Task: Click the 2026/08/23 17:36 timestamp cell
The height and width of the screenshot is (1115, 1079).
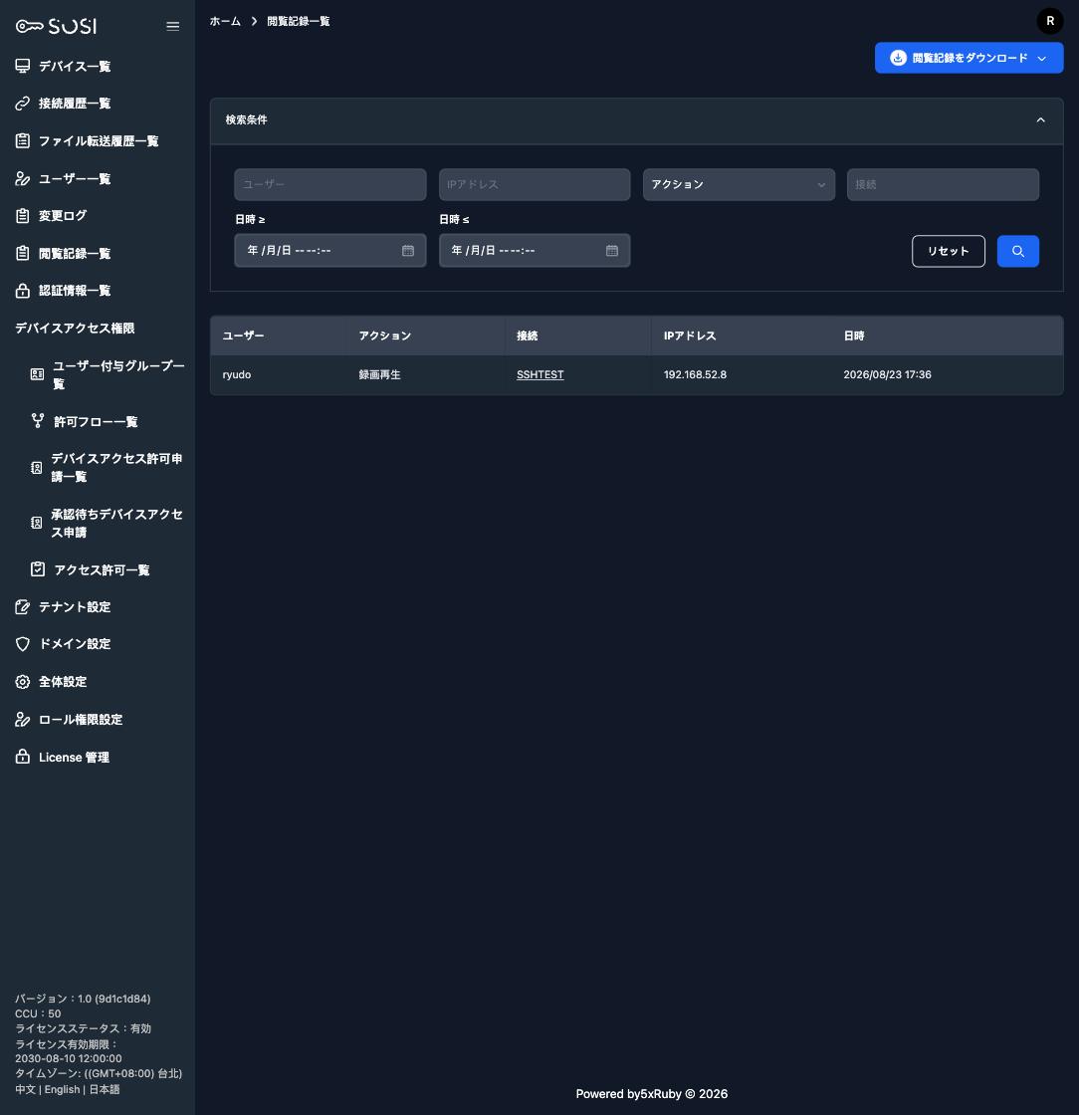Action: (887, 374)
